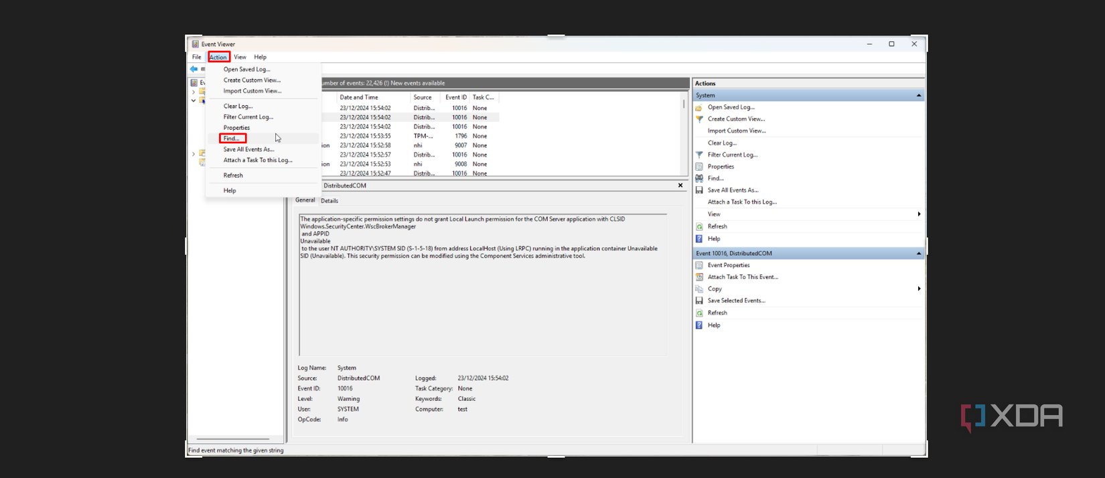Click Import Custom View... in the Actions pane
Image resolution: width=1105 pixels, height=478 pixels.
click(x=737, y=131)
